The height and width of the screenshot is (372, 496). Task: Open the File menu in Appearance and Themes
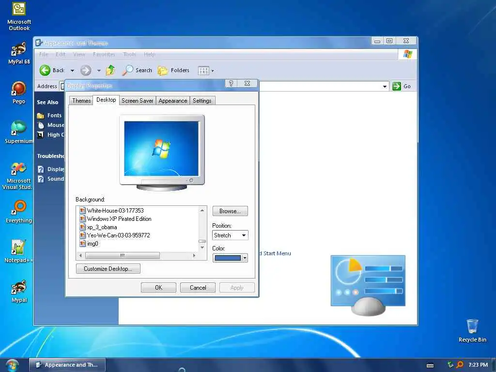(x=44, y=54)
